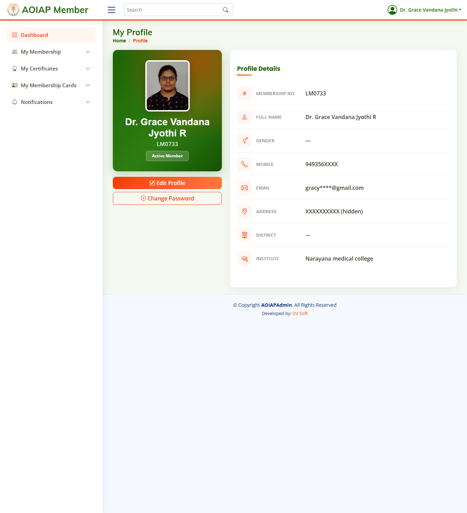467x513 pixels.
Task: Expand My Membership Cards chevron
Action: [x=88, y=85]
